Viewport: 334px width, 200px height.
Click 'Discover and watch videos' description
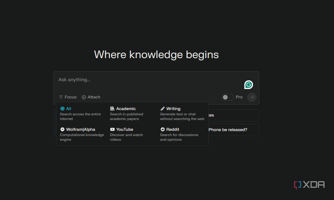pyautogui.click(x=126, y=137)
